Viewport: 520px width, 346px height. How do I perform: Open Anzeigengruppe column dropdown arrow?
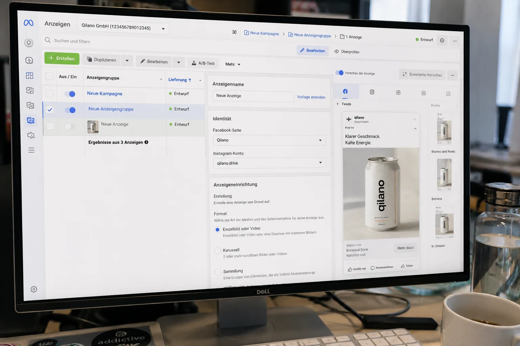click(x=161, y=79)
